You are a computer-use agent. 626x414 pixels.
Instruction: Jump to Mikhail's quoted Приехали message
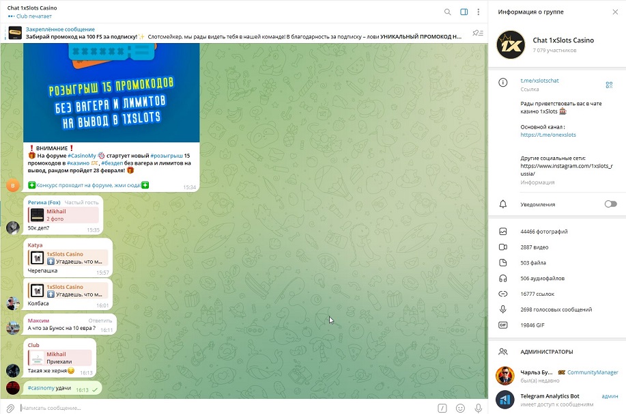click(x=60, y=358)
